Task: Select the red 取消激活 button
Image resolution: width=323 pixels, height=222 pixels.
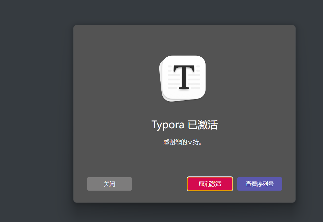Action: click(x=210, y=184)
